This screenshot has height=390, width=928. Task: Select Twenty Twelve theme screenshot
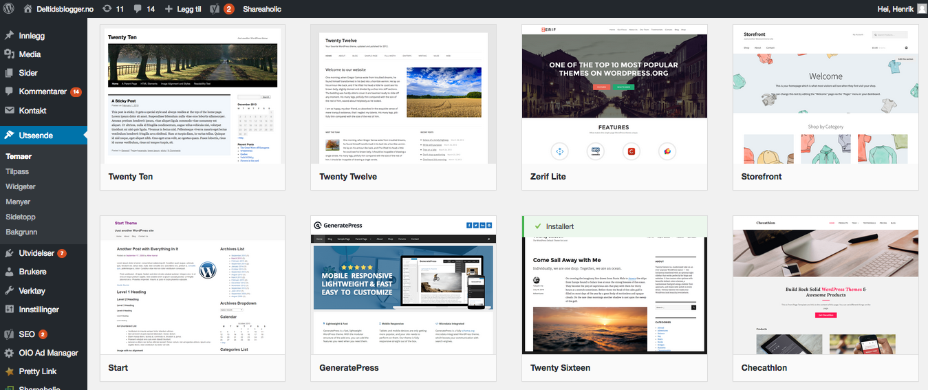(x=403, y=94)
